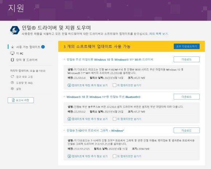This screenshot has width=211, height=169.
Task: Click the 309.4 MB size value
Action: [144, 149]
